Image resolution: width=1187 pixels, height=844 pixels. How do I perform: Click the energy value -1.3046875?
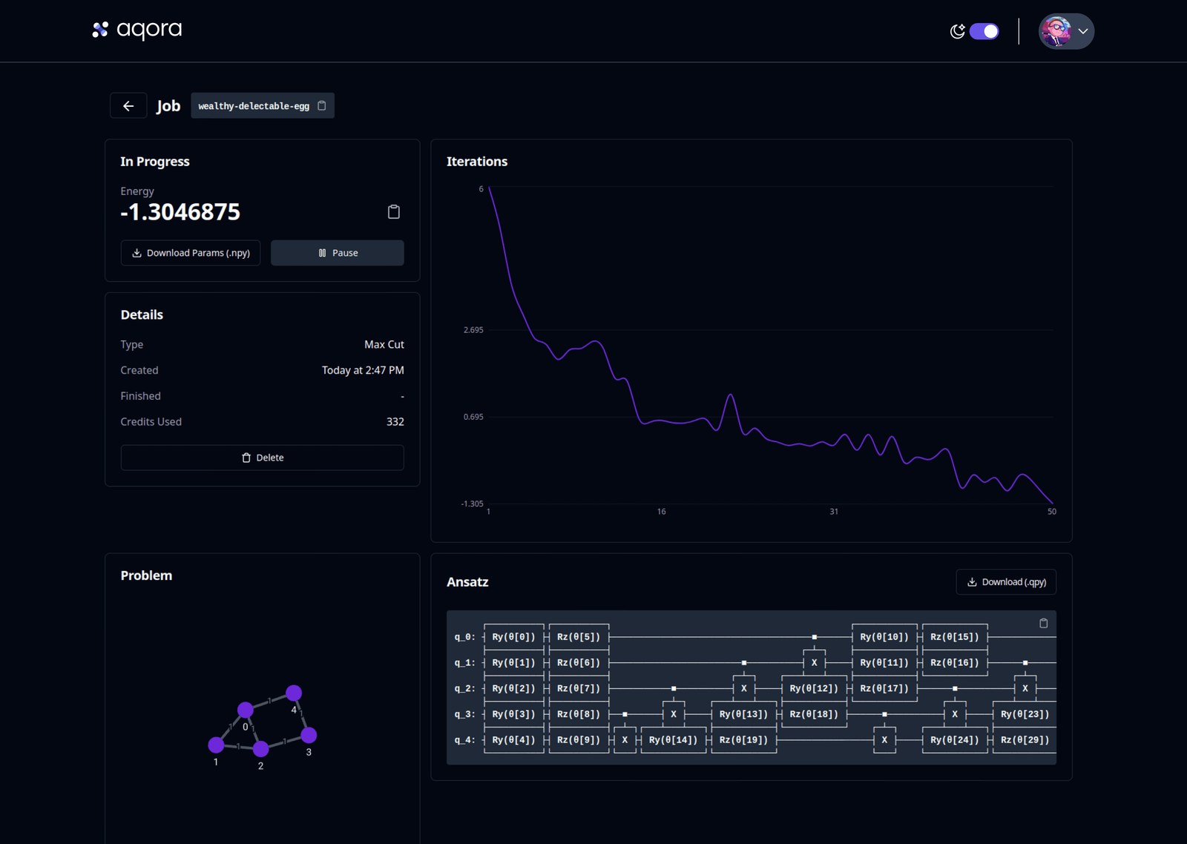tap(180, 212)
